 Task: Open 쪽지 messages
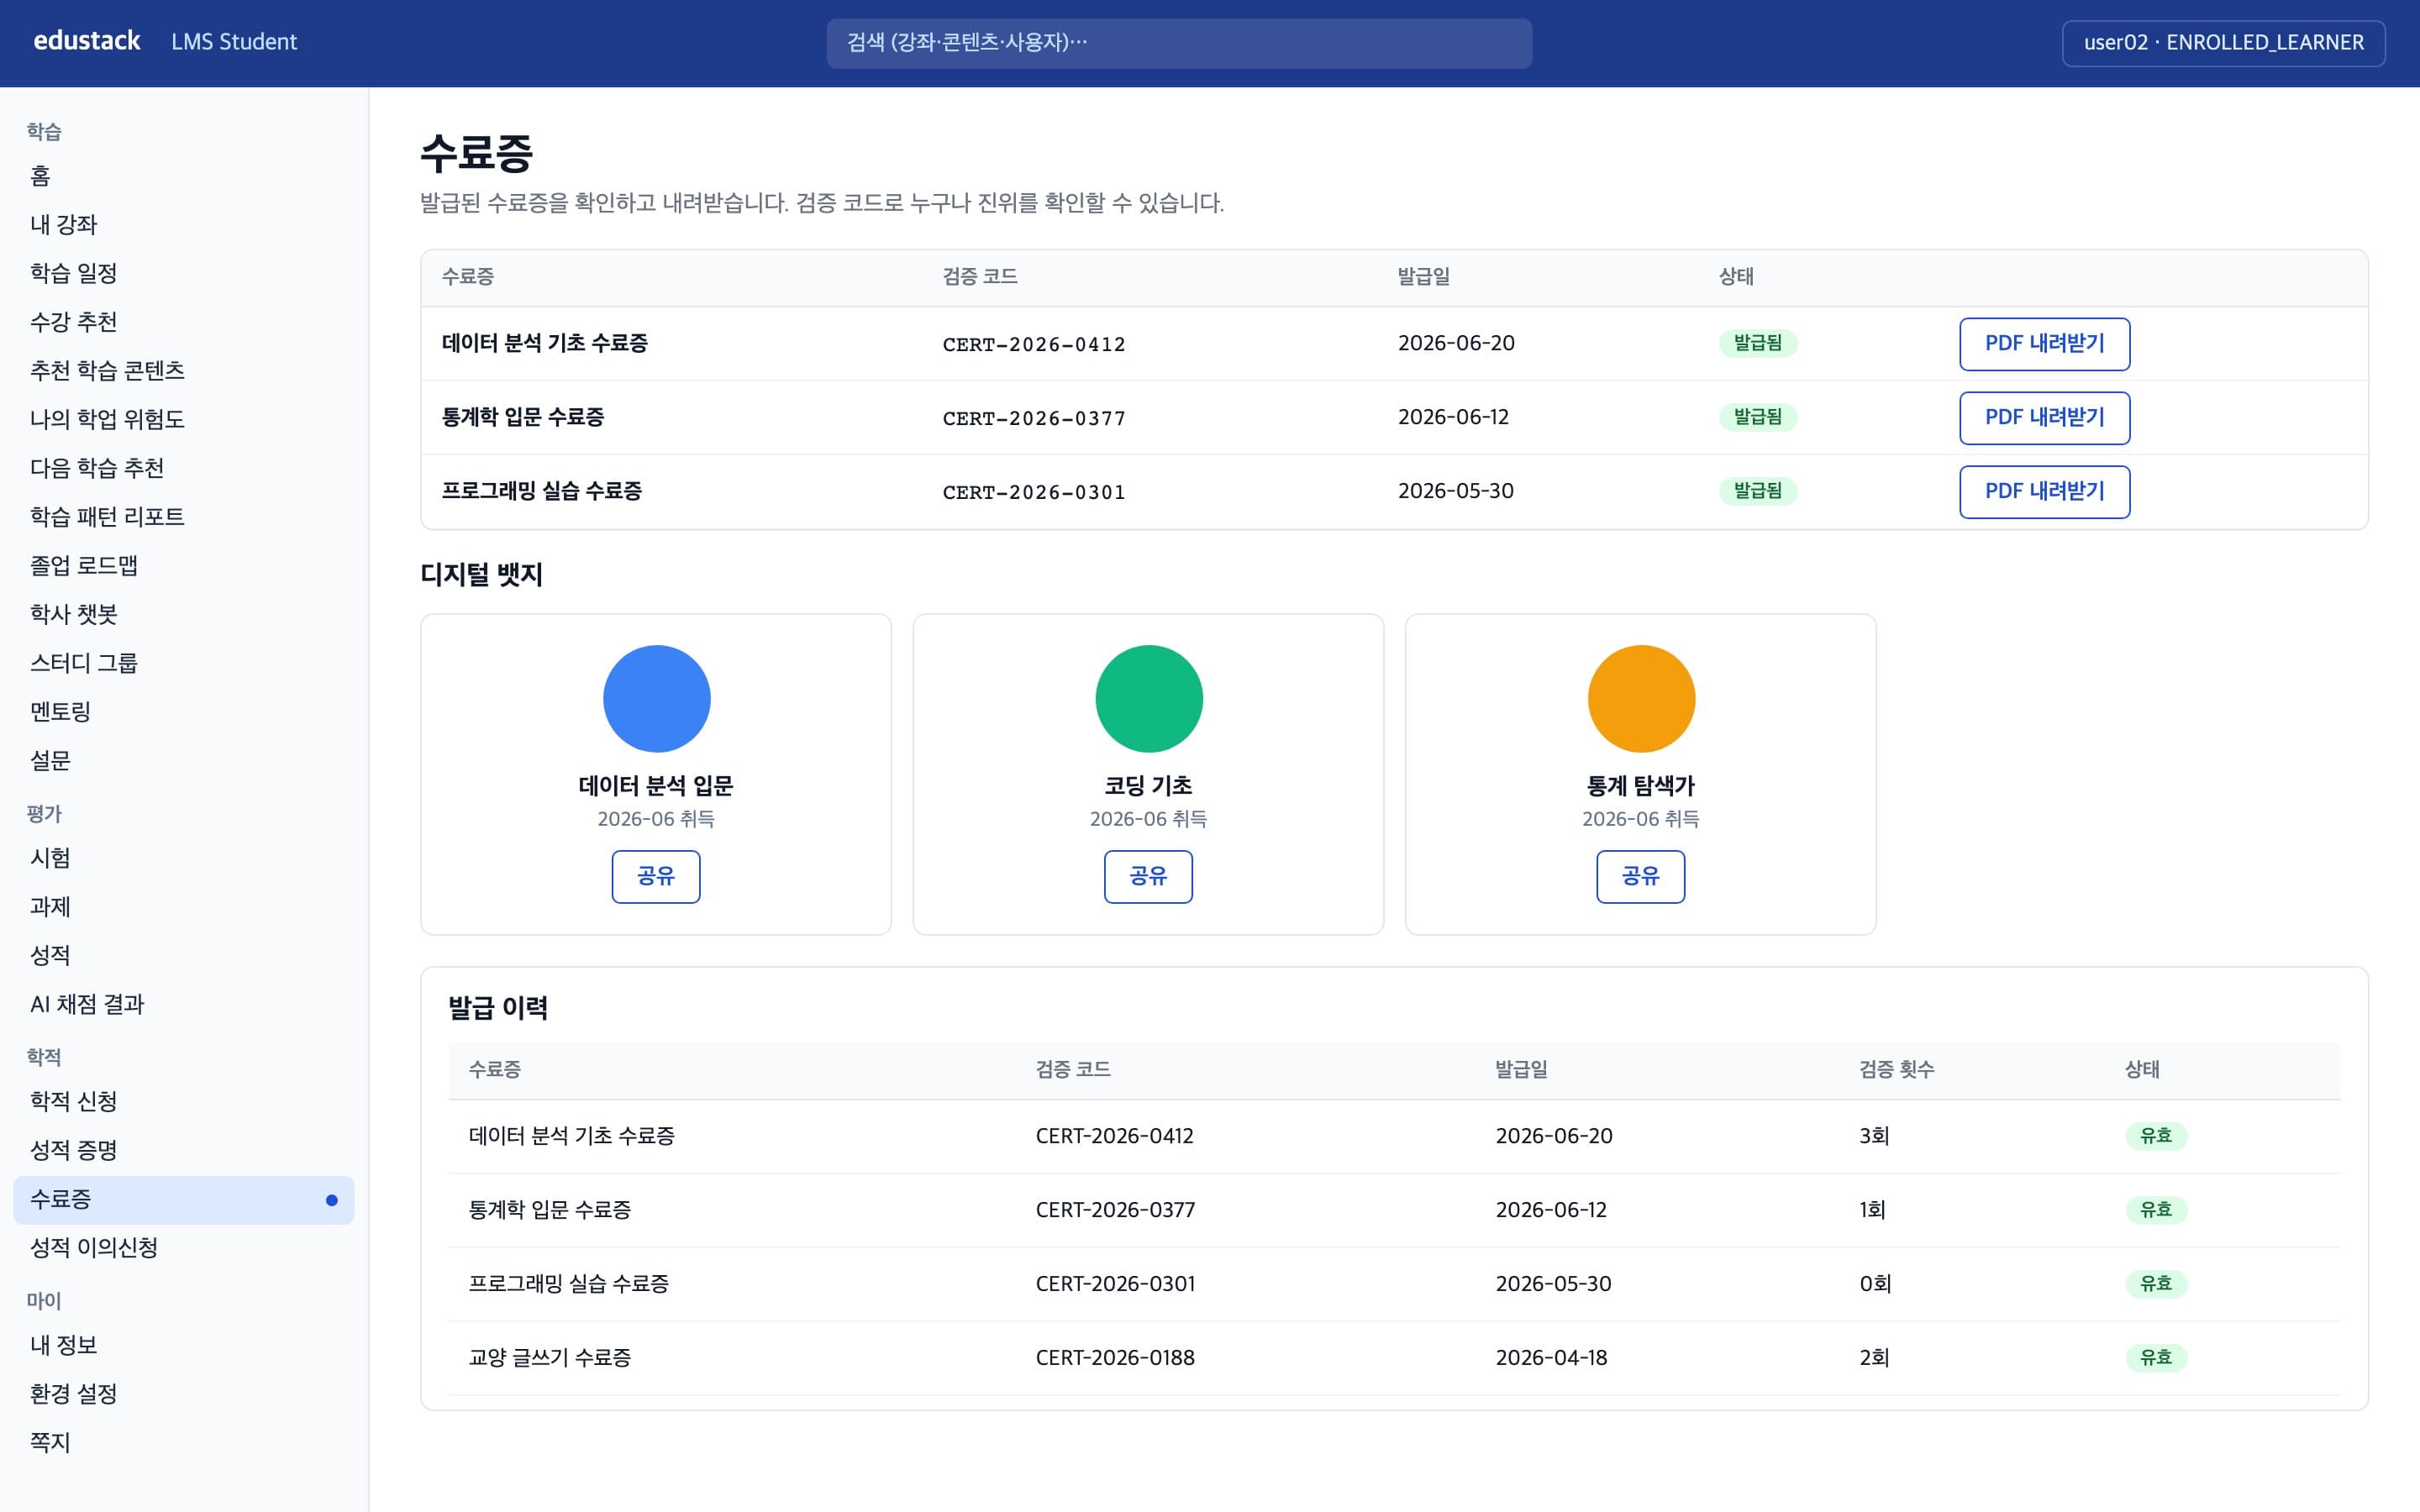click(184, 1443)
